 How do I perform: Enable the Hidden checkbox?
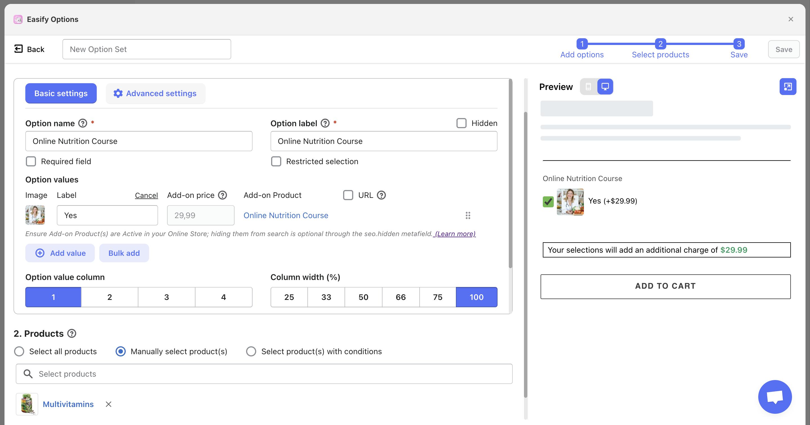click(x=461, y=123)
